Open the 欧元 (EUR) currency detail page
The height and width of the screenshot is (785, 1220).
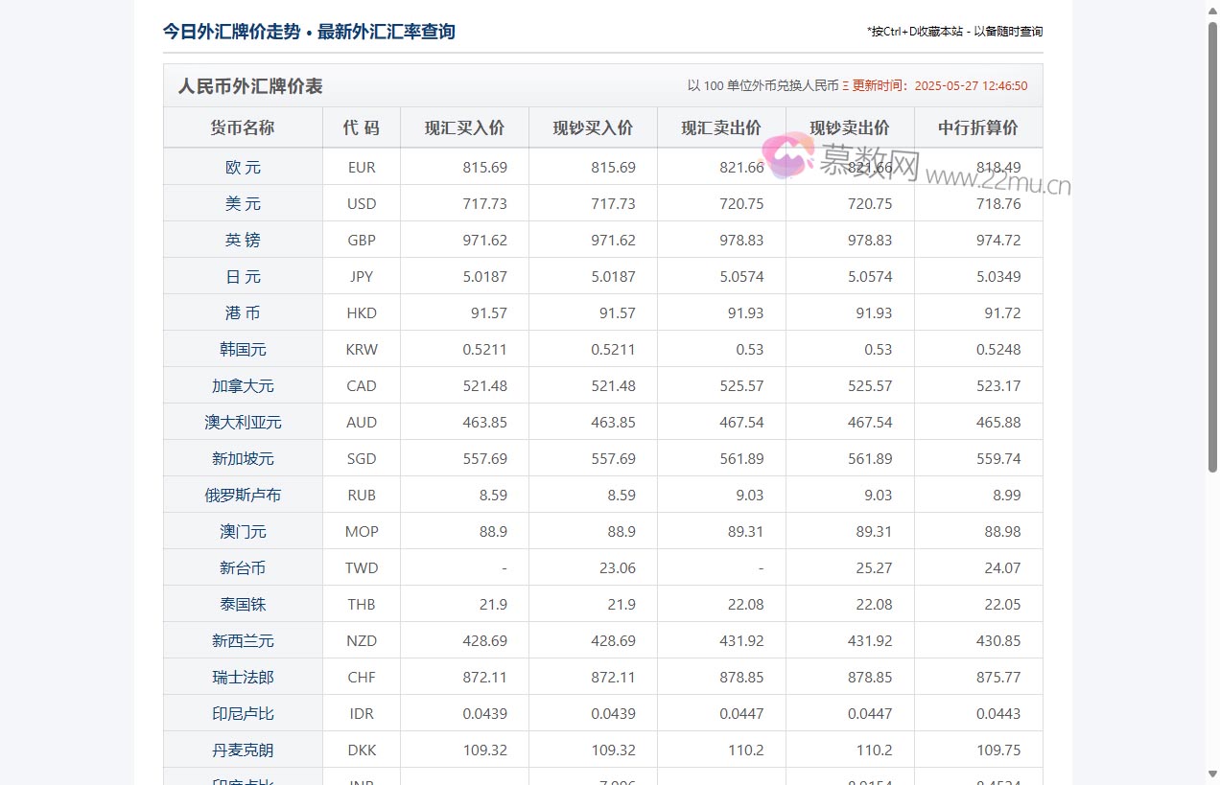(x=243, y=166)
